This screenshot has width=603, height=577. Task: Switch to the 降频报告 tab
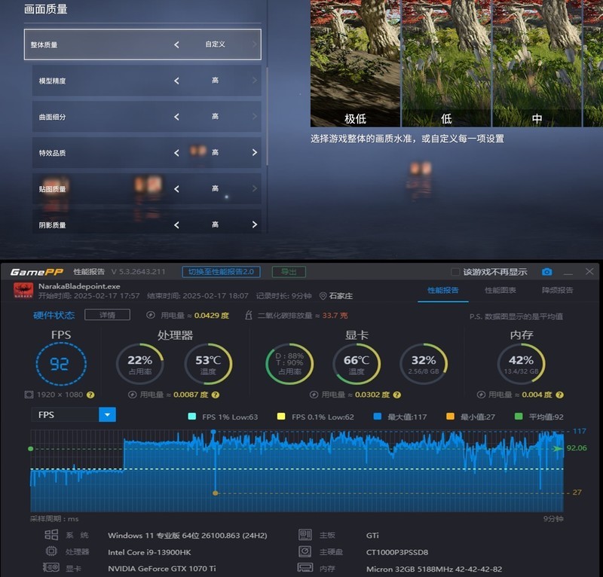click(557, 290)
